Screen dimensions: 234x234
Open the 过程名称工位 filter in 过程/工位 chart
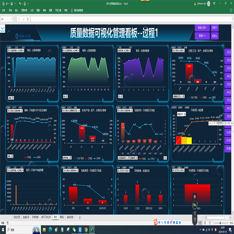[x=179, y=97]
